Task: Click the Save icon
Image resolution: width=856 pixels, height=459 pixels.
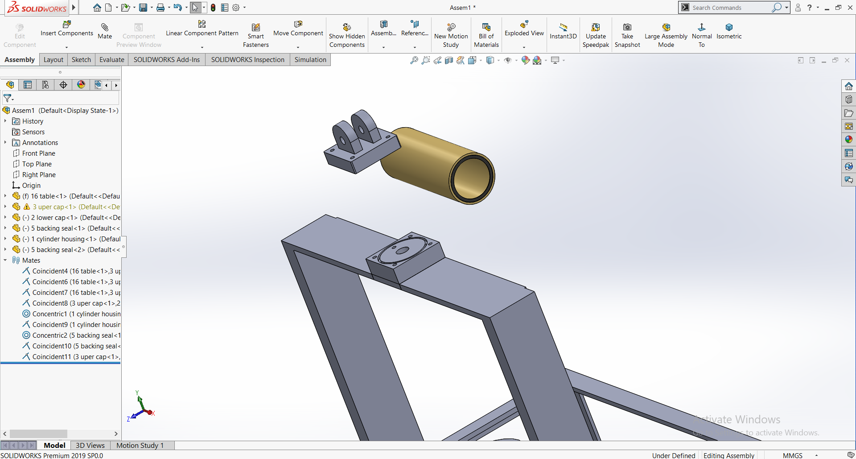Action: tap(143, 8)
